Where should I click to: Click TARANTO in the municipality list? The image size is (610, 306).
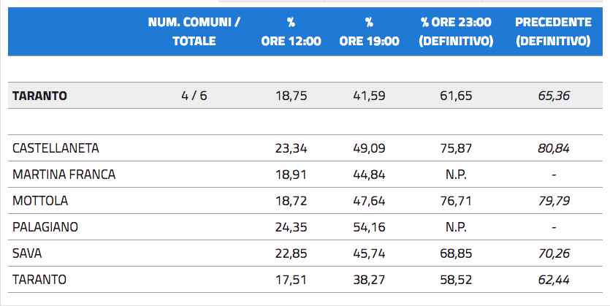point(39,280)
